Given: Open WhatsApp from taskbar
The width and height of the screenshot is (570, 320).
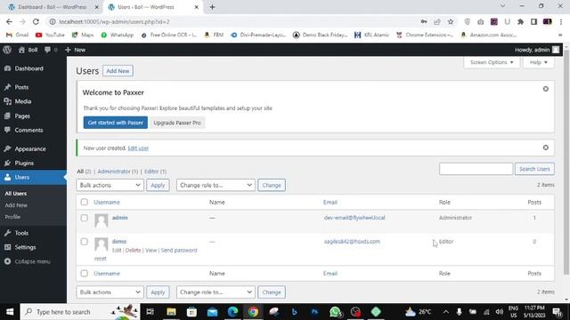Looking at the screenshot, I should (335, 312).
